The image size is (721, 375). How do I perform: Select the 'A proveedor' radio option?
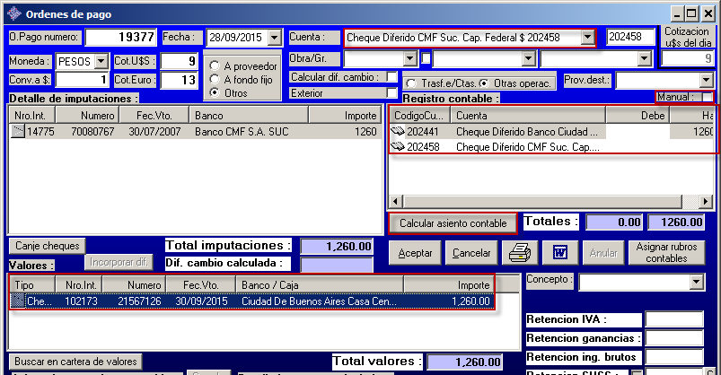pyautogui.click(x=215, y=65)
